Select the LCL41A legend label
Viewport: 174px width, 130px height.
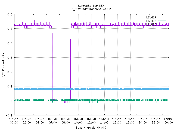point(151,17)
